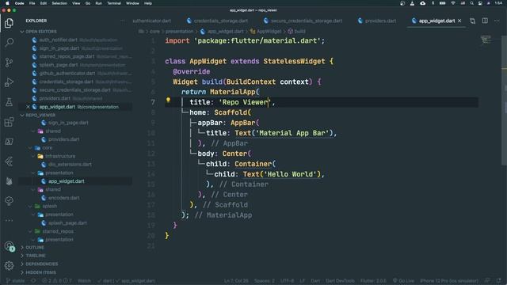Screen dimensions: 507x285
Task: Open github_authenticator.dart from Open Editors
Action: pyautogui.click(x=67, y=74)
